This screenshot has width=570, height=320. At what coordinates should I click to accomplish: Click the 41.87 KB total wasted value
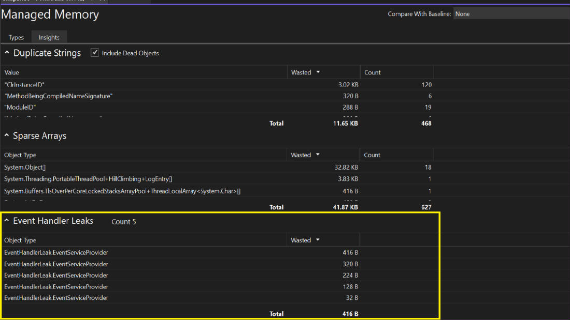coord(345,207)
